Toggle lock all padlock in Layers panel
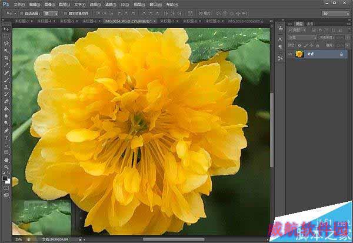 [318, 45]
